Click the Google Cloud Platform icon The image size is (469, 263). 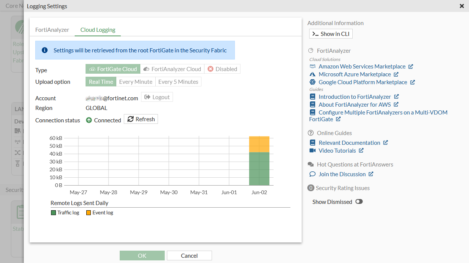tap(313, 82)
